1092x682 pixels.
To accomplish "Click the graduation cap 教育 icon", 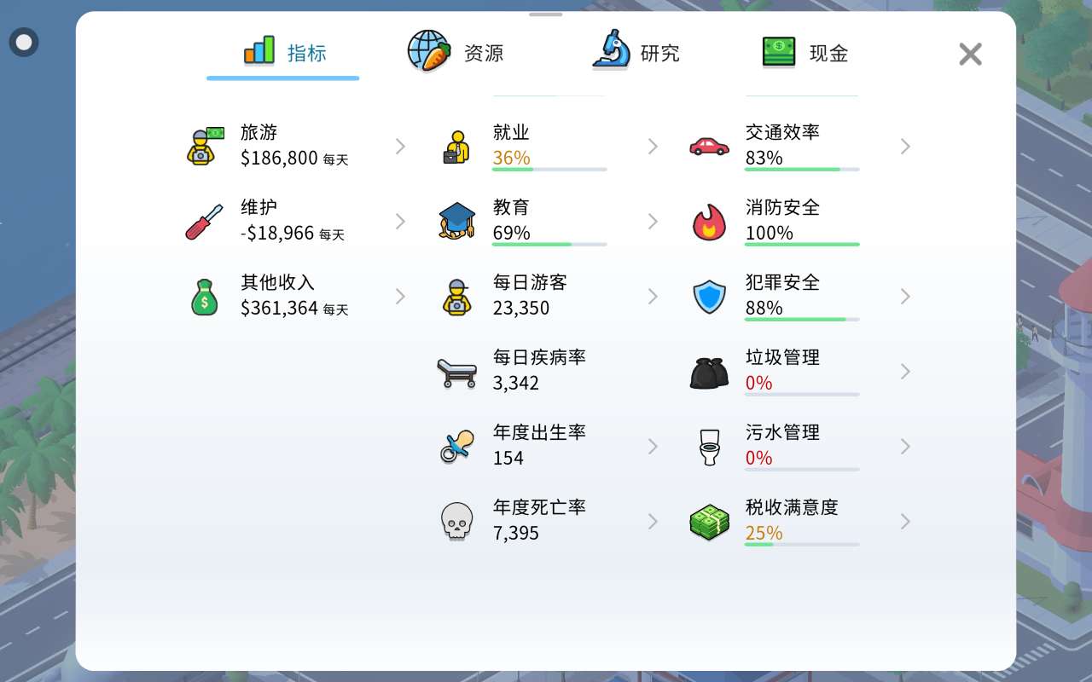I will pos(457,222).
